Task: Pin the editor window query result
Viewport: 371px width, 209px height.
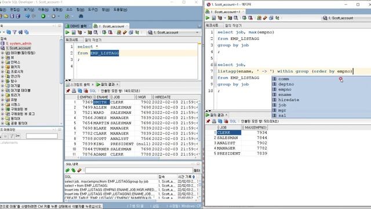Action: pos(208,121)
